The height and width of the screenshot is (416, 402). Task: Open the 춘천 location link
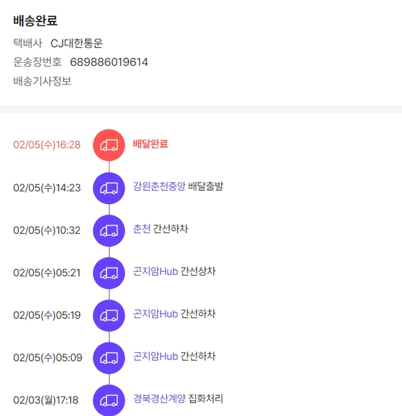pos(142,229)
